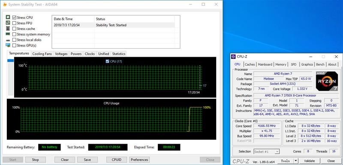Click the cache chip icon beside Stress cache
The width and height of the screenshot is (343, 165).
8,29
